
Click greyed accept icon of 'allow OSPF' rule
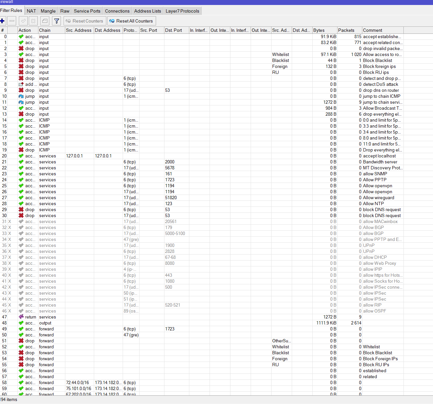pyautogui.click(x=21, y=311)
